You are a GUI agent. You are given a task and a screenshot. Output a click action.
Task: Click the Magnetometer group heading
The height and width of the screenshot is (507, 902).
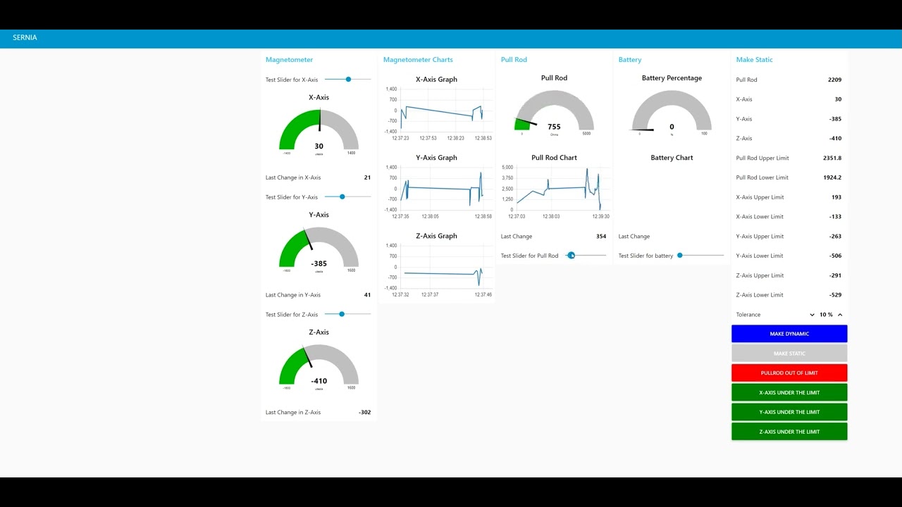(289, 60)
